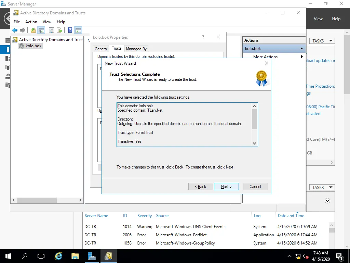This screenshot has height=263, width=350.
Task: Expand the More Actions submenu arrow
Action: pos(302,57)
